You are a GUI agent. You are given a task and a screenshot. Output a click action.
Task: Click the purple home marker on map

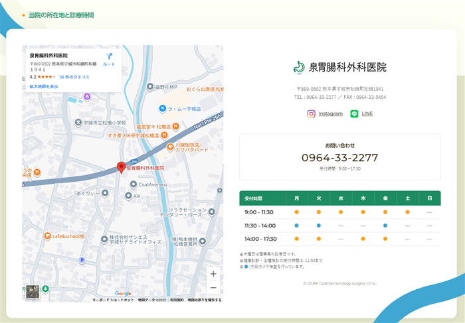(87, 97)
